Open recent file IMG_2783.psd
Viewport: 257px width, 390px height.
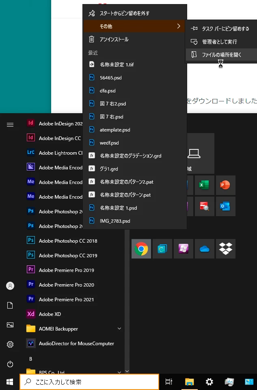click(x=135, y=221)
